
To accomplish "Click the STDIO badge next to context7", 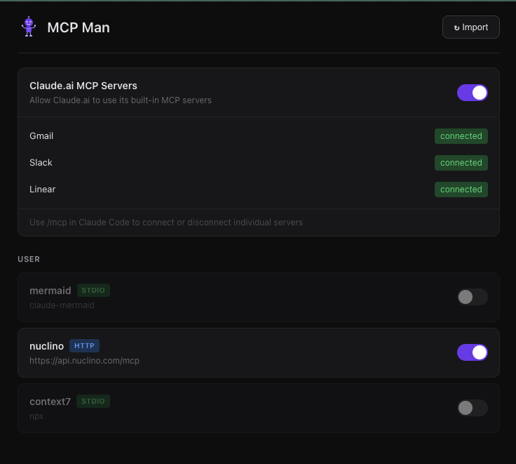I will [93, 401].
